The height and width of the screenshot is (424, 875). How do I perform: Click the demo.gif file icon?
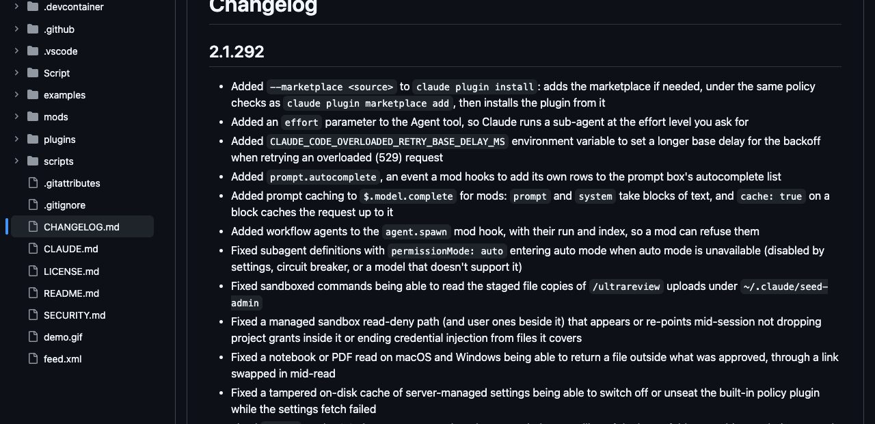33,336
